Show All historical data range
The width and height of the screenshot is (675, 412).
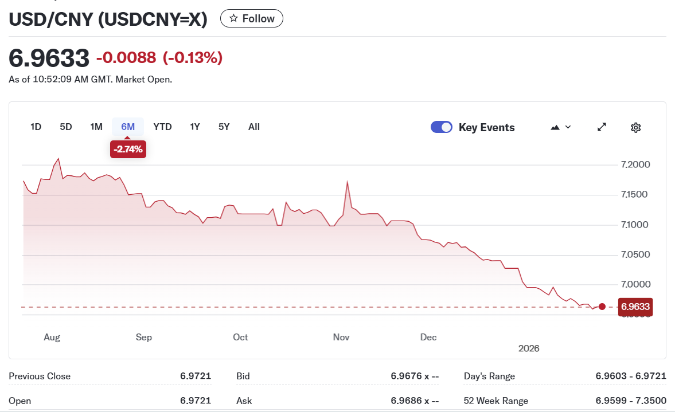[x=254, y=127]
